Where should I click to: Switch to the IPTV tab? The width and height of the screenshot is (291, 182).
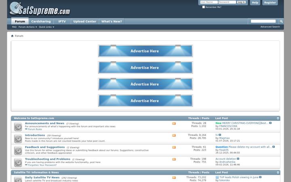click(62, 21)
